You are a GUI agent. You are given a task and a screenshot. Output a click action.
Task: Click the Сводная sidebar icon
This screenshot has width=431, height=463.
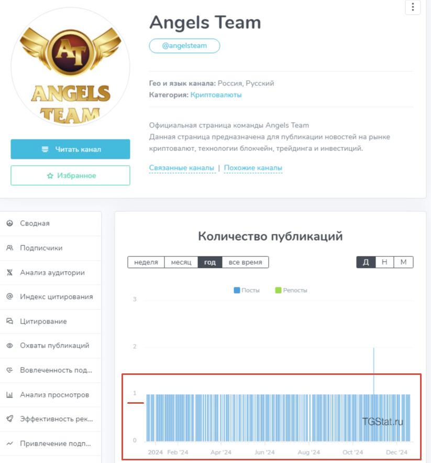(x=10, y=223)
